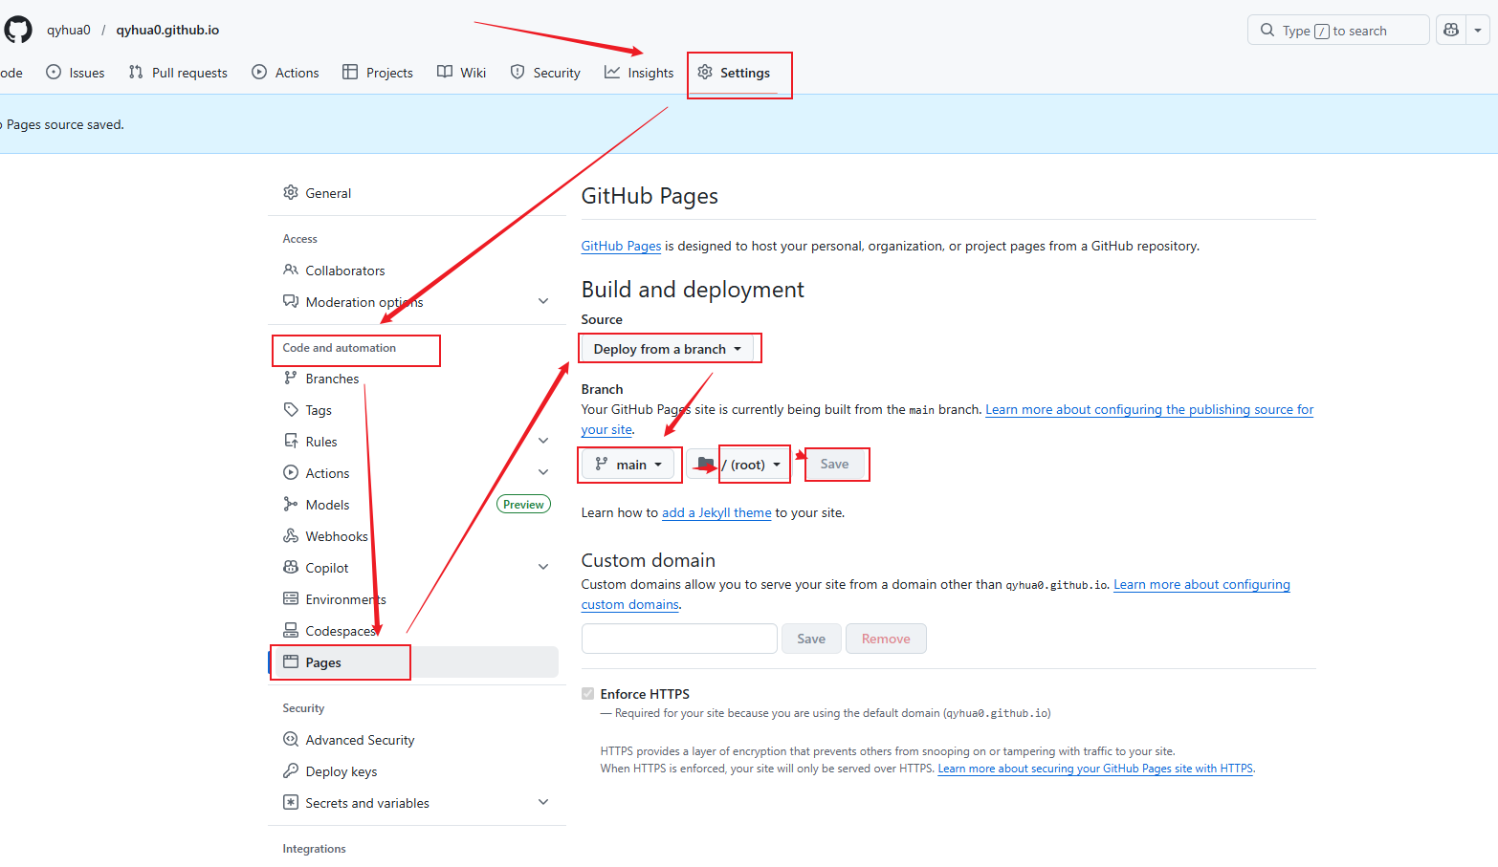Click the Deploy keys key icon
The image size is (1498, 867).
click(x=291, y=771)
